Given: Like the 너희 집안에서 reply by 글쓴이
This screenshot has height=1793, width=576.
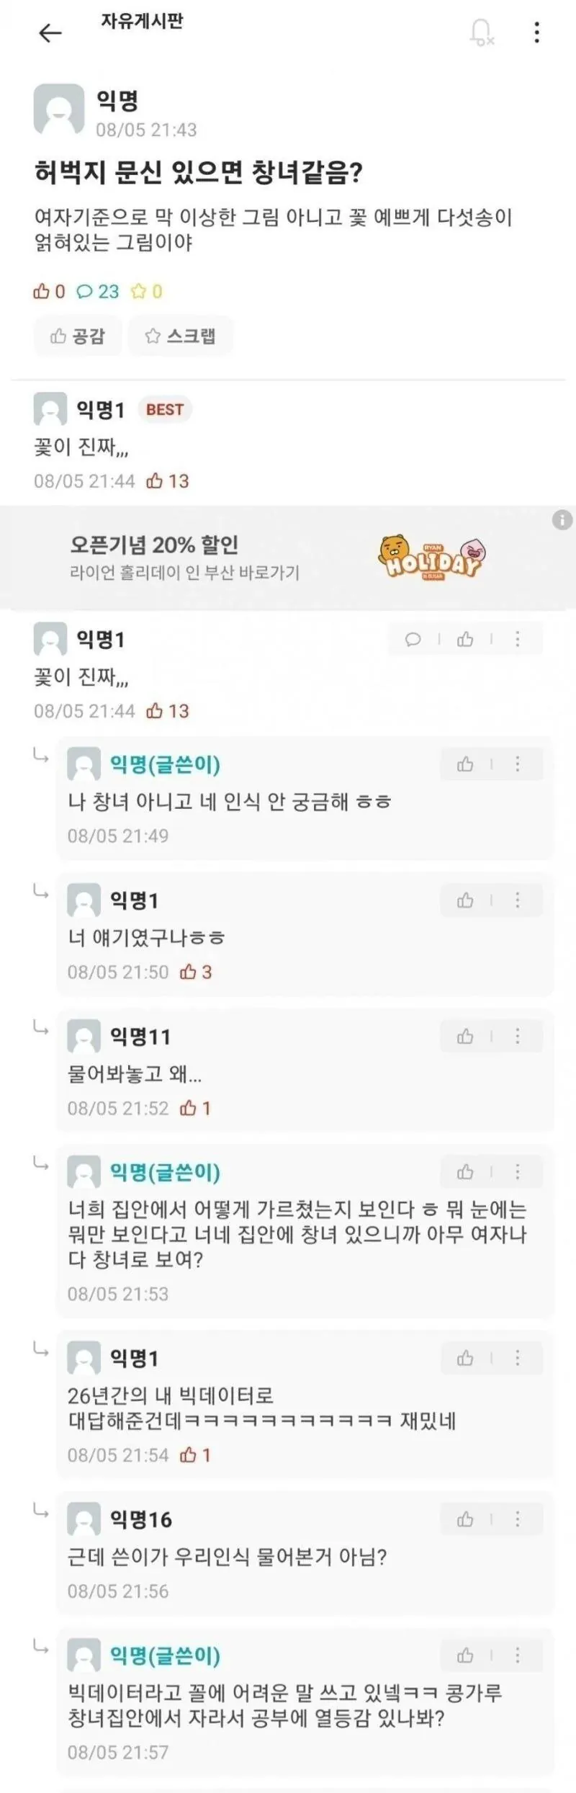Looking at the screenshot, I should (x=465, y=1173).
